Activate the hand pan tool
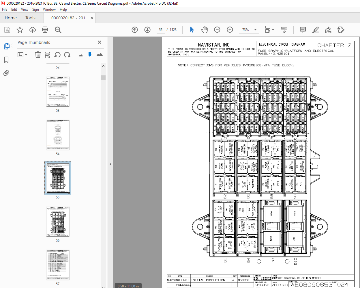 [x=205, y=30]
